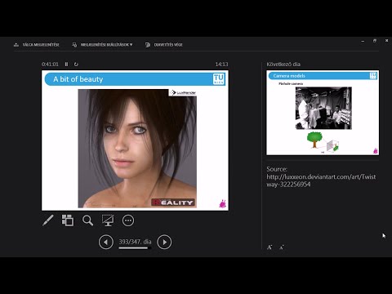Advance to the next slide arrow
Screen dimensions: 392x294
pyautogui.click(x=164, y=242)
